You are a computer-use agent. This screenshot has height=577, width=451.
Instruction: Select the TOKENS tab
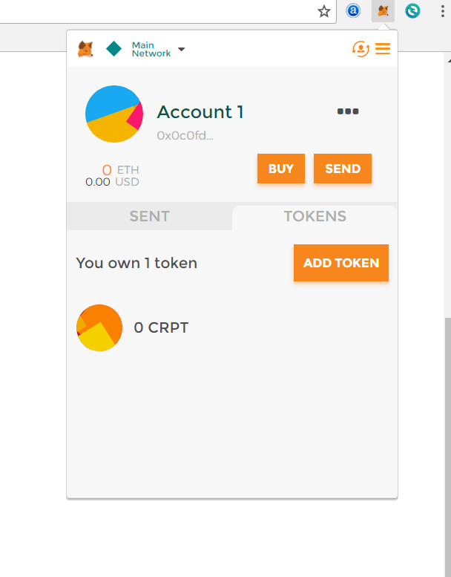point(315,216)
